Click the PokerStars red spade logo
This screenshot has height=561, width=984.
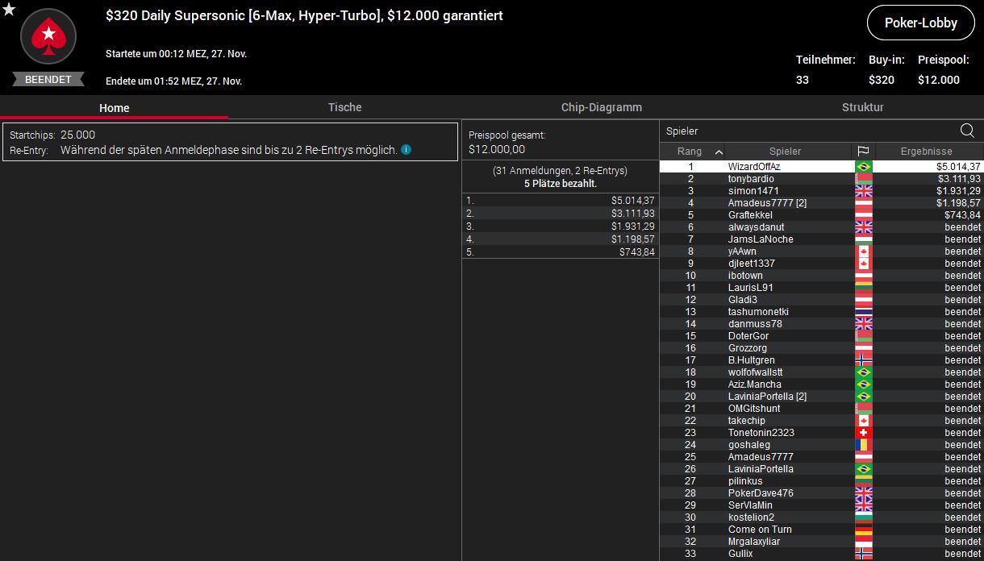click(48, 35)
